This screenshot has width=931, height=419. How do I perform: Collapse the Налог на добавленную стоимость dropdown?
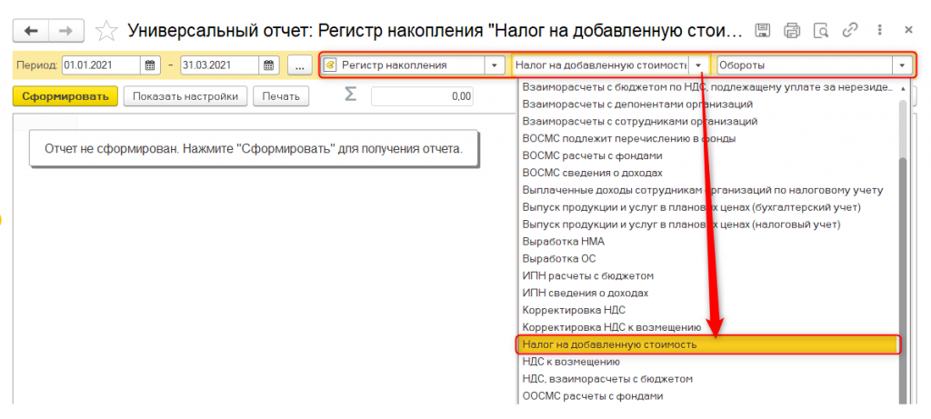click(698, 65)
